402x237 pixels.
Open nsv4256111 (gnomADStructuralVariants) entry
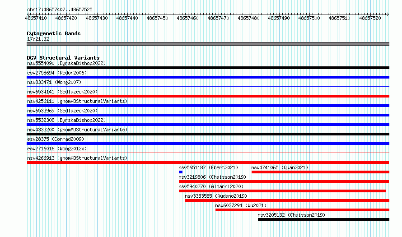pyautogui.click(x=77, y=101)
